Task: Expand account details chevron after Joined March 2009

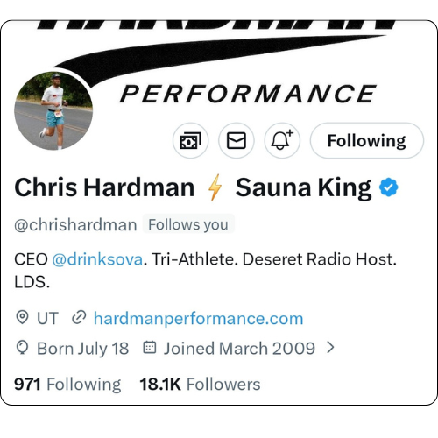Action: point(330,348)
